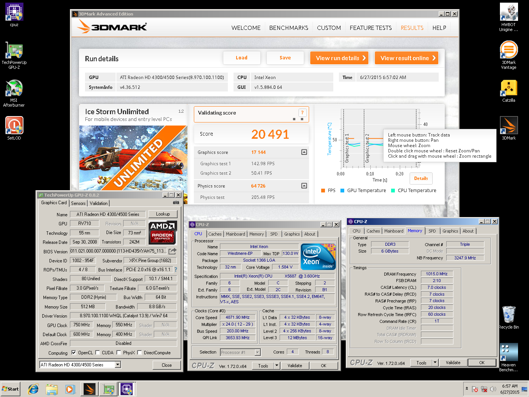Open Mainboard tab in CPU-Z CPU window
Viewport: 529px width, 397px height.
tap(235, 234)
